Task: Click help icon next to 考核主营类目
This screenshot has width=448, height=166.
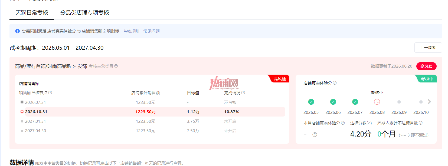Action: click(116, 66)
